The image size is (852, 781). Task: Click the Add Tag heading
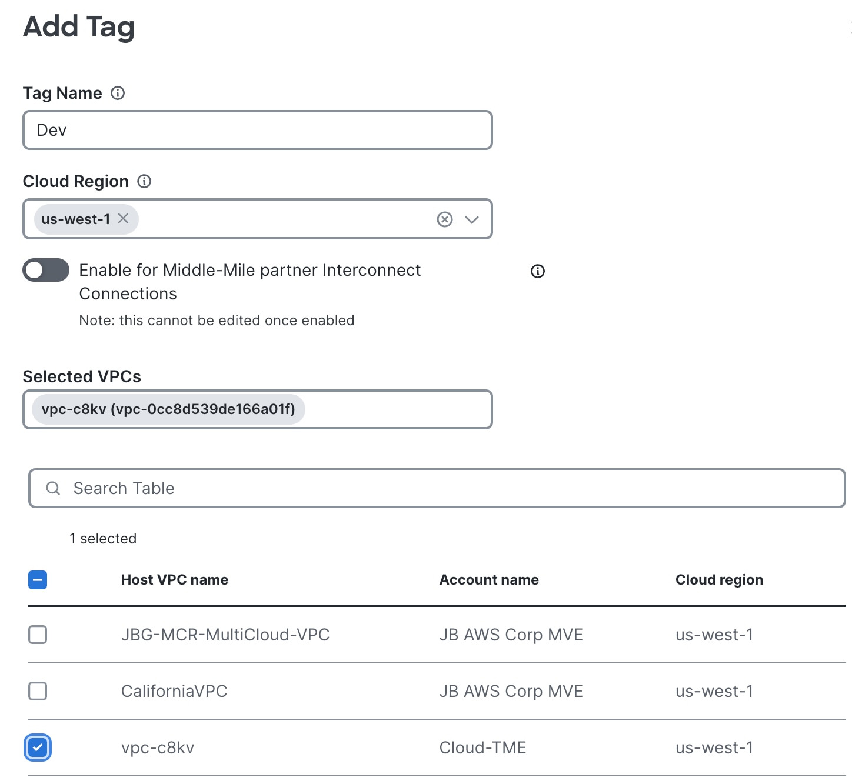(x=79, y=27)
